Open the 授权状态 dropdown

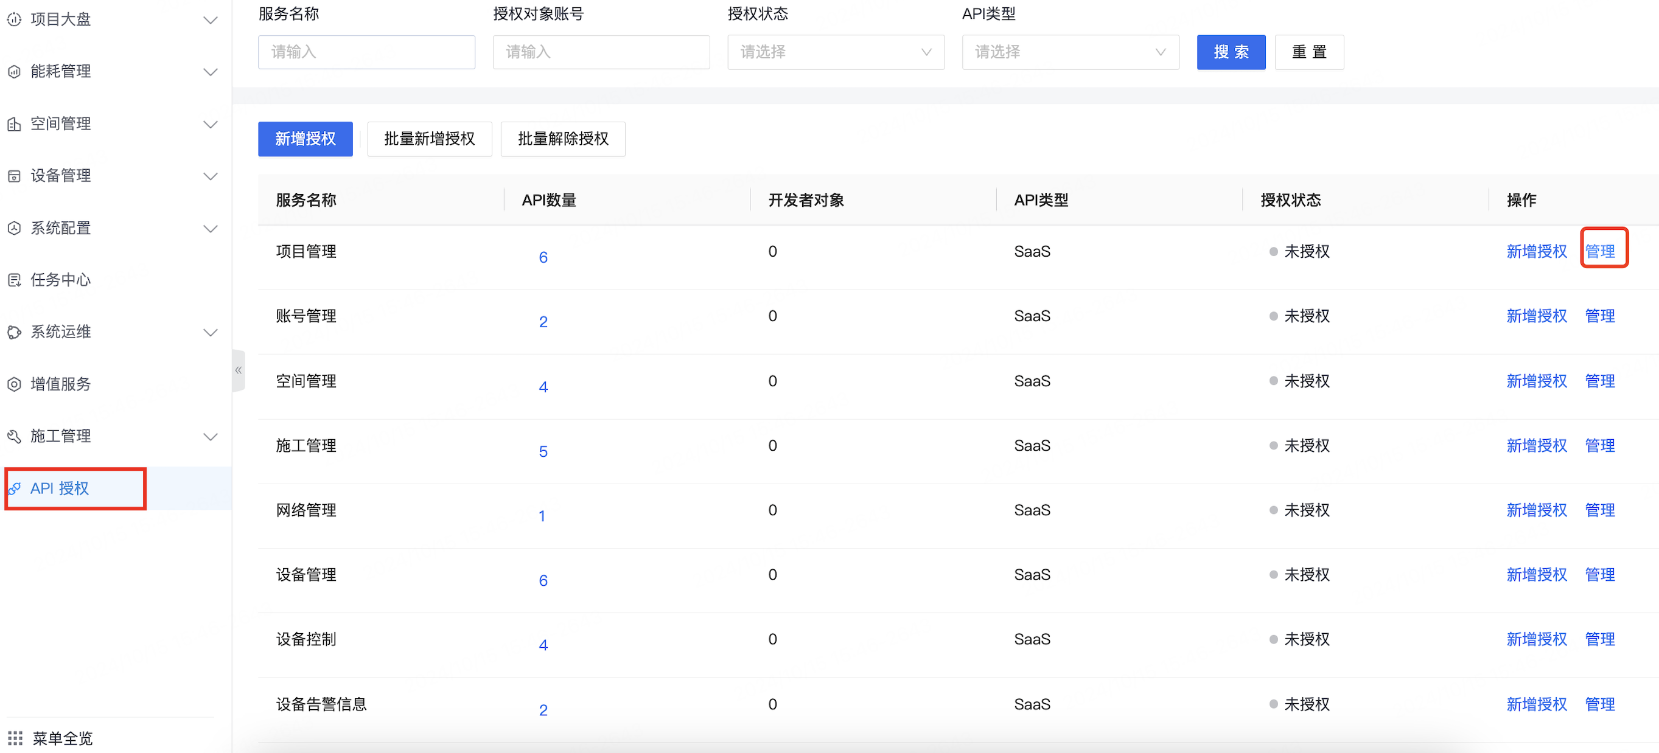(836, 52)
